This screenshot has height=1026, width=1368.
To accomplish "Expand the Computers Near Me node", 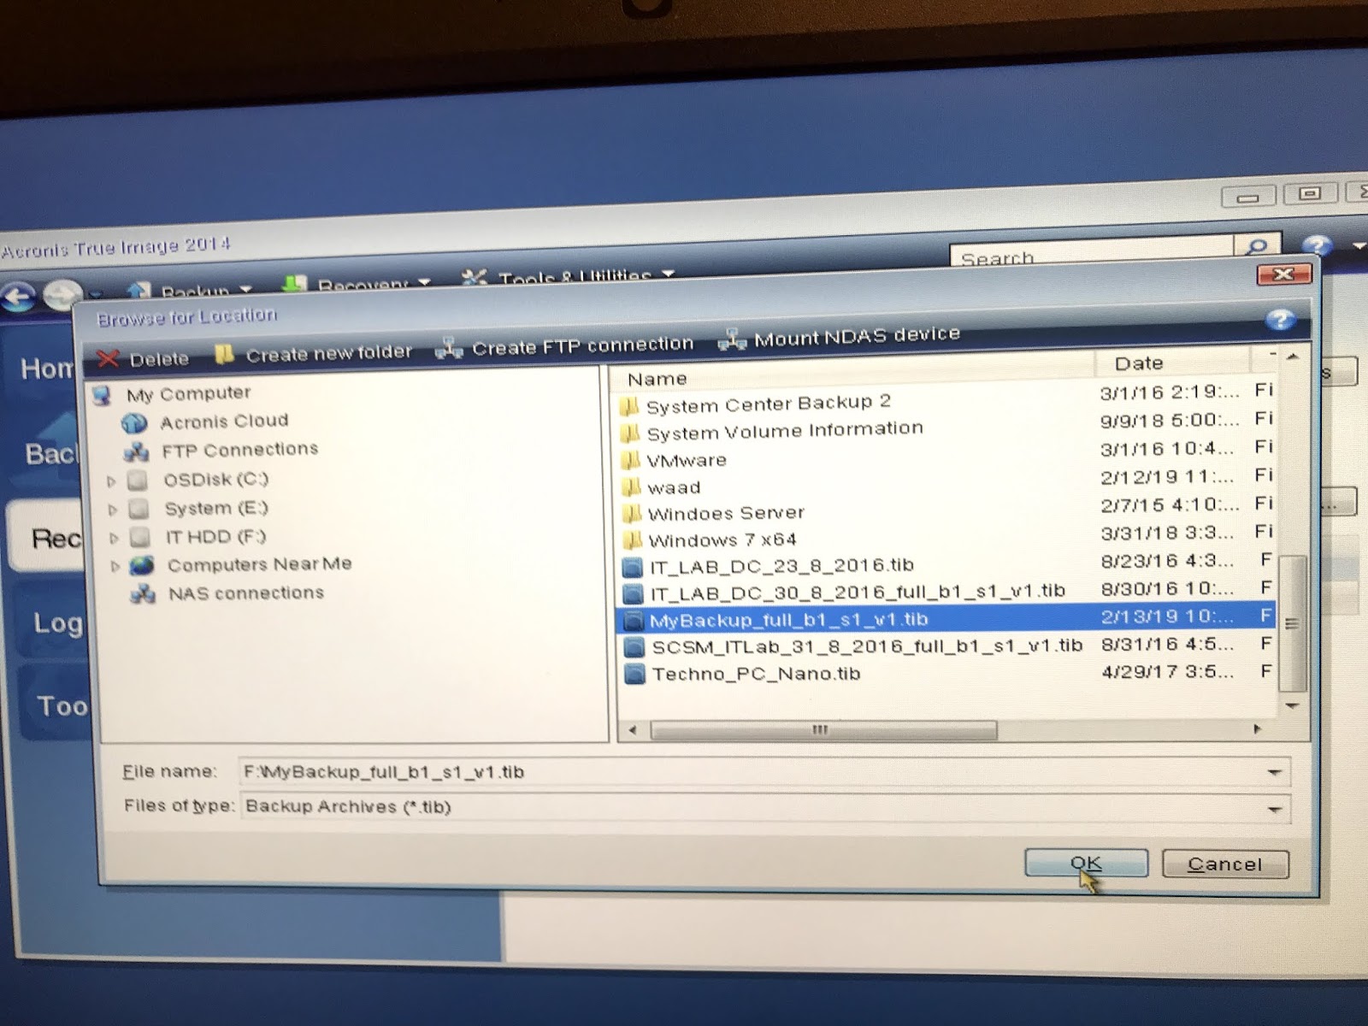I will (115, 566).
